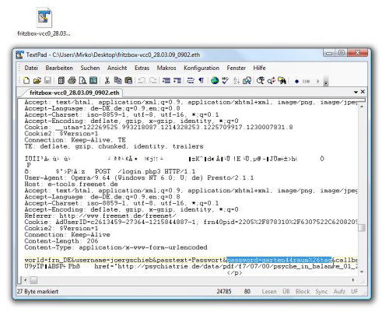Paste from clipboard toolbar icon
389x312 pixels.
pyautogui.click(x=128, y=81)
